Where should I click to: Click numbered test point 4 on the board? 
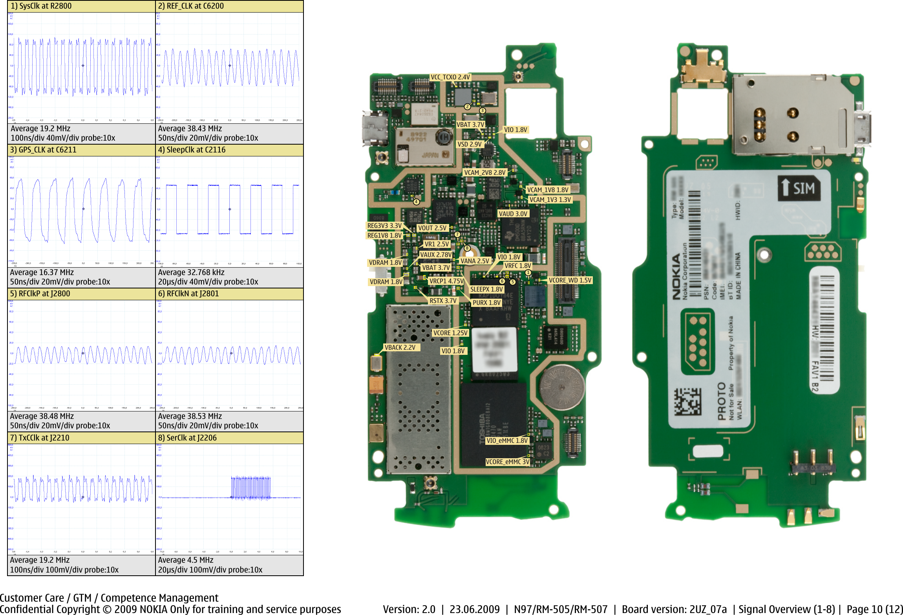click(x=416, y=202)
